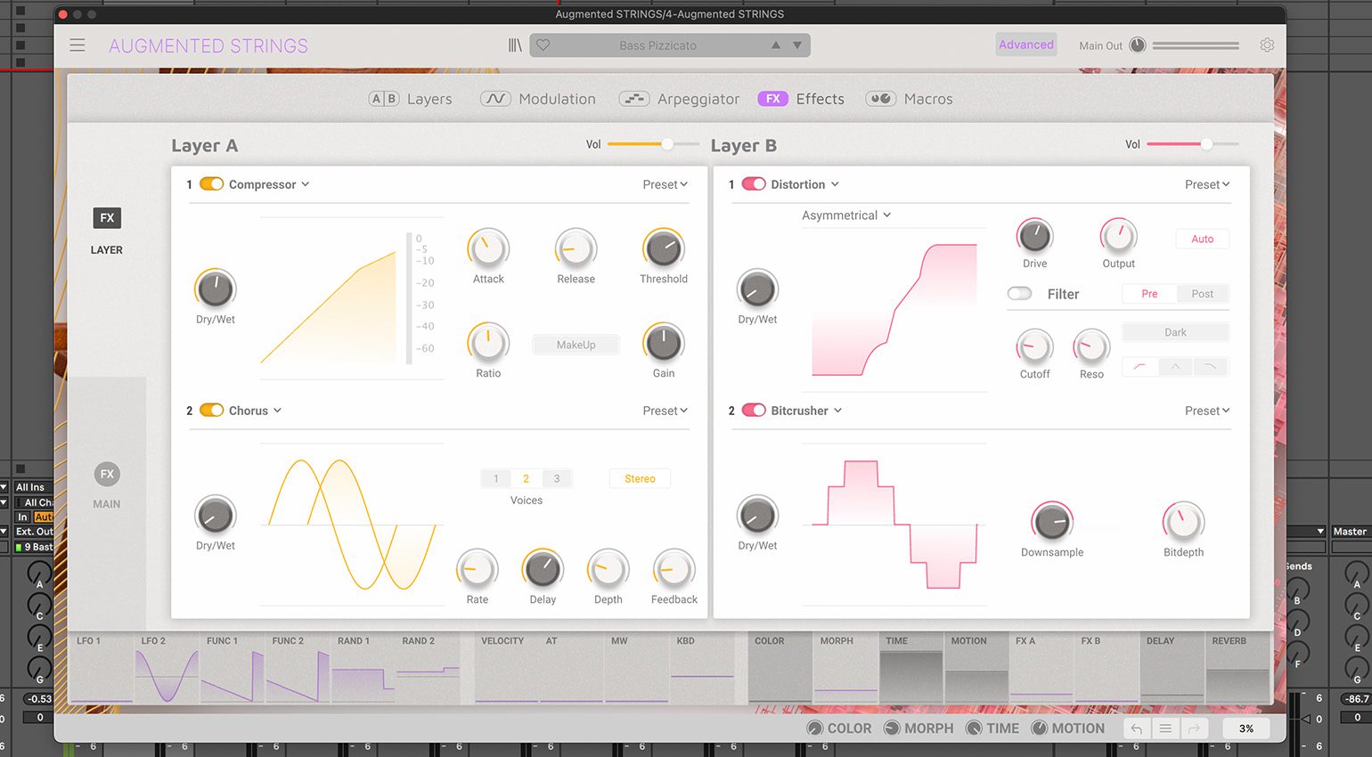Click the MORPH macro knob

pyautogui.click(x=892, y=729)
